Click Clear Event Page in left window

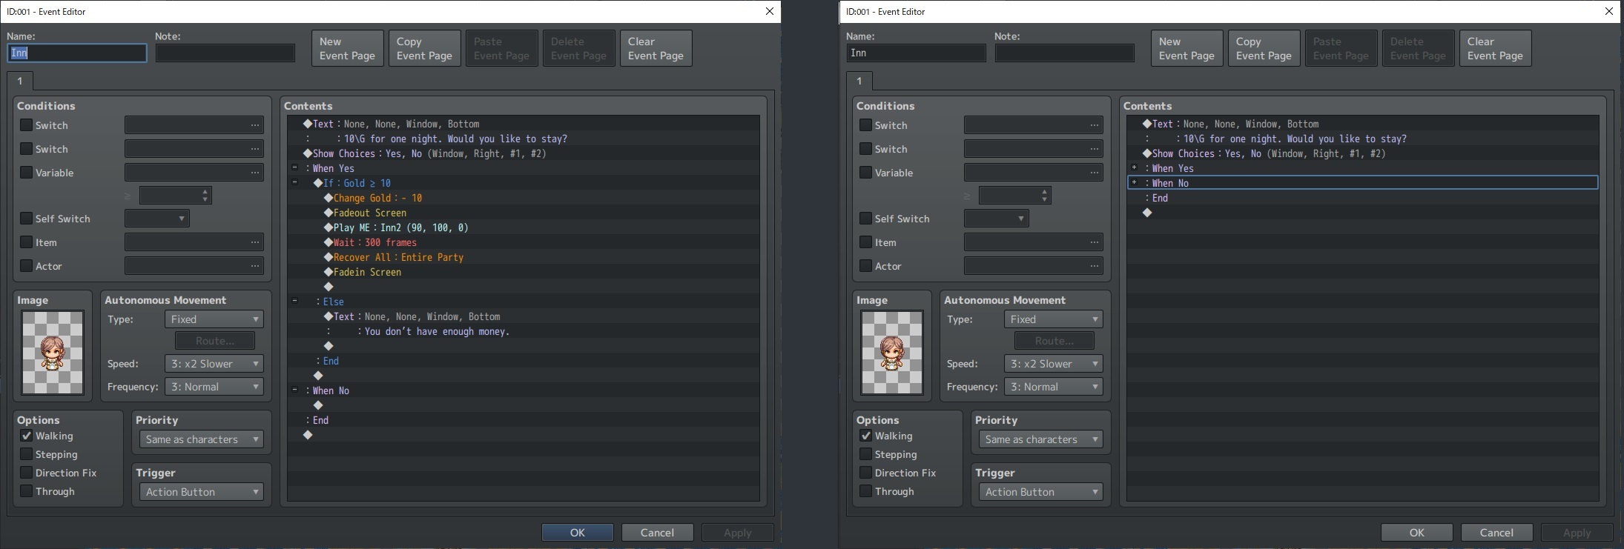pos(656,48)
